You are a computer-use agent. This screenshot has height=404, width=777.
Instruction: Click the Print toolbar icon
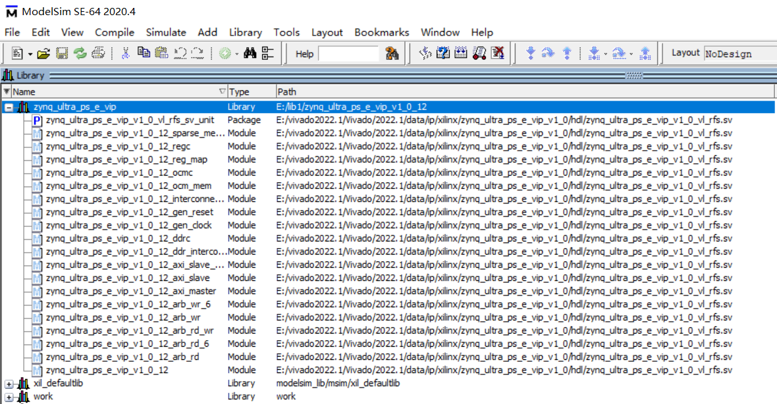point(98,53)
